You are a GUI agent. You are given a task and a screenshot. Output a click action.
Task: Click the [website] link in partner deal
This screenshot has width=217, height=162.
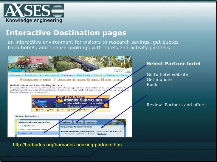pos(102,134)
